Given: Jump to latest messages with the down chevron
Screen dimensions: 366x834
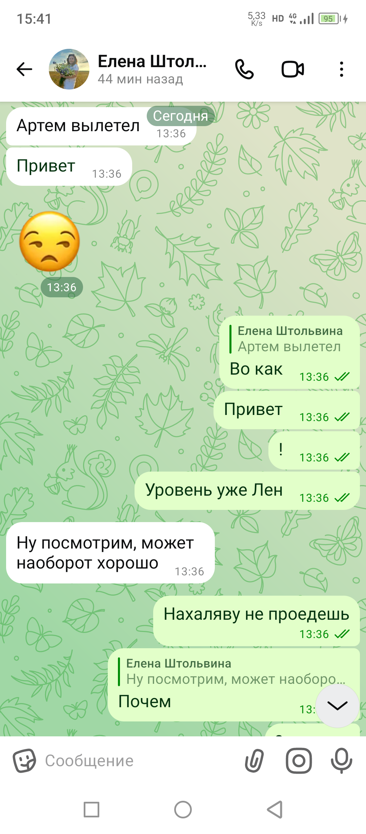Looking at the screenshot, I should pos(338,706).
